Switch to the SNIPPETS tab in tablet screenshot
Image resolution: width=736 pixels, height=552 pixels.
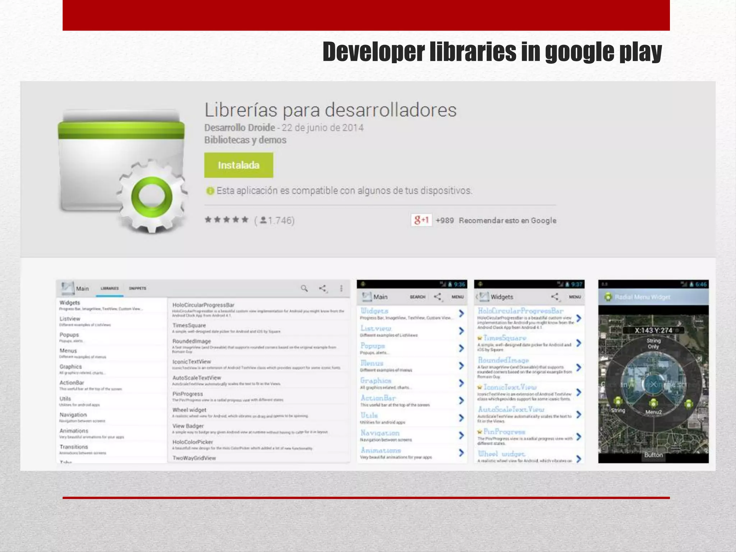[138, 288]
